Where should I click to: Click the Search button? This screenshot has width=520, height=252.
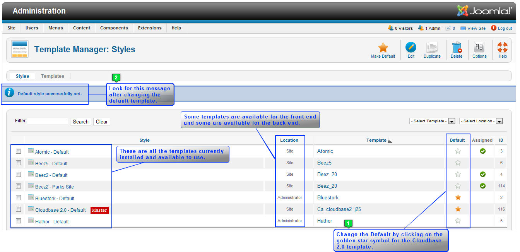[x=80, y=122]
